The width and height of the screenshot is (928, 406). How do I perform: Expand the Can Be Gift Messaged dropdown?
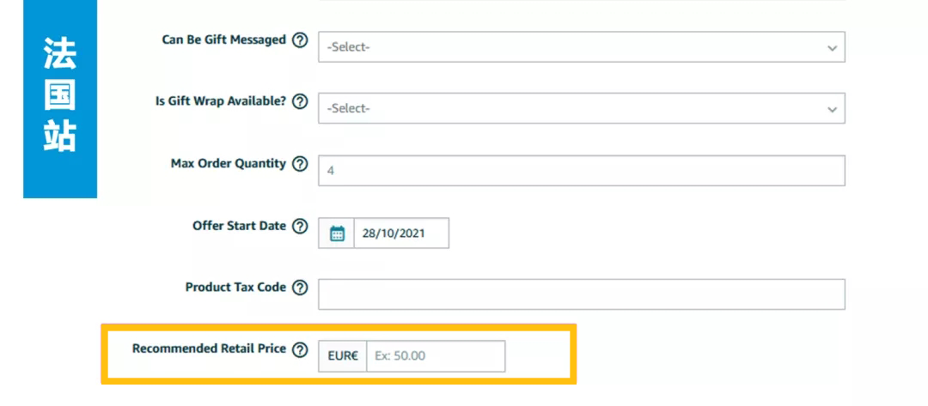point(581,46)
